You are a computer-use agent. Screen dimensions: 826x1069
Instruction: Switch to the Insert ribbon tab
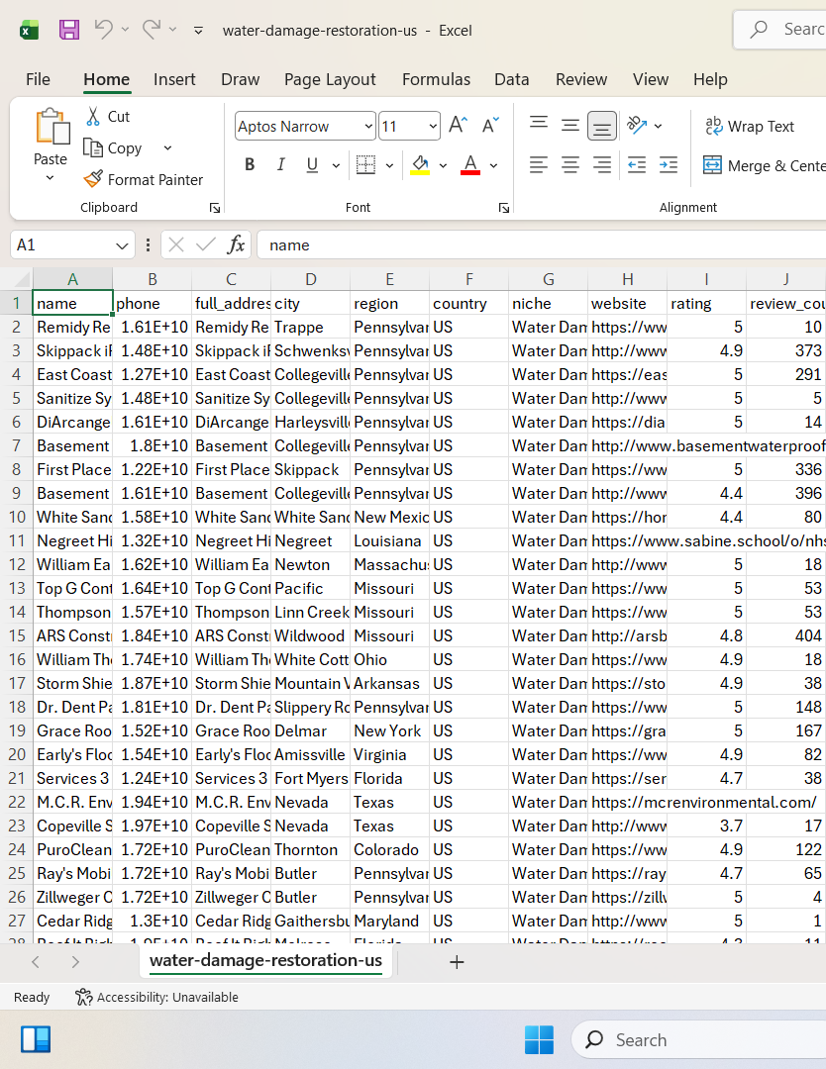(x=174, y=79)
